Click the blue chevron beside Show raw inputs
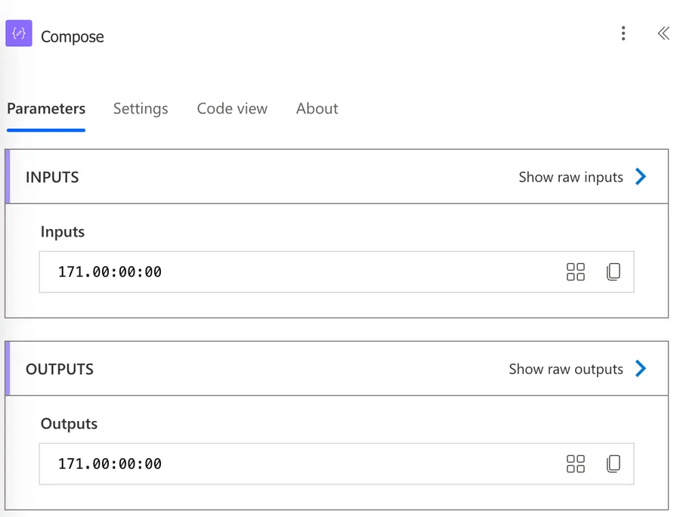Viewport: 680px width, 517px height. pos(641,177)
